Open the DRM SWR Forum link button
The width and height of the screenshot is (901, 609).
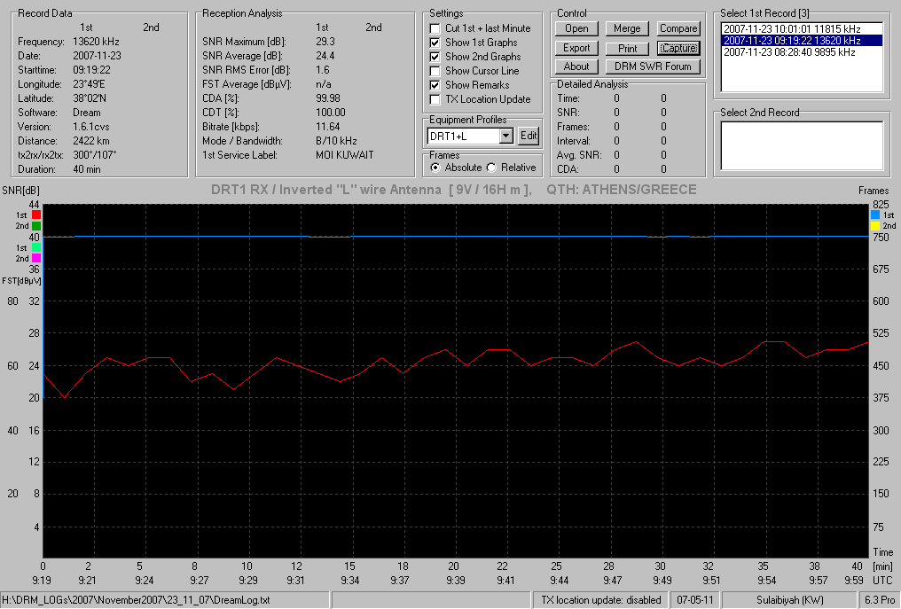coord(653,66)
